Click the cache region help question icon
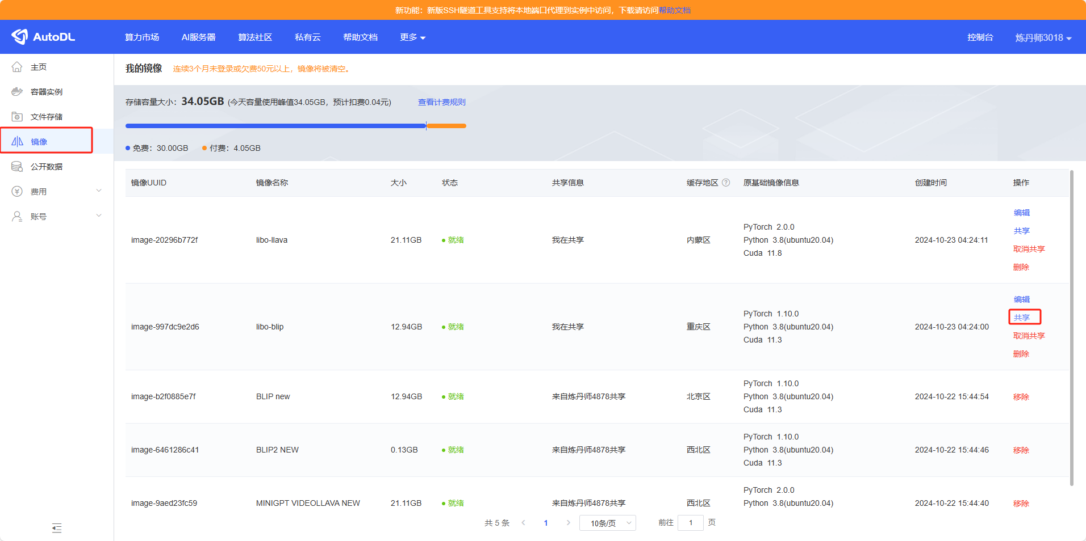Image resolution: width=1086 pixels, height=541 pixels. tap(726, 183)
